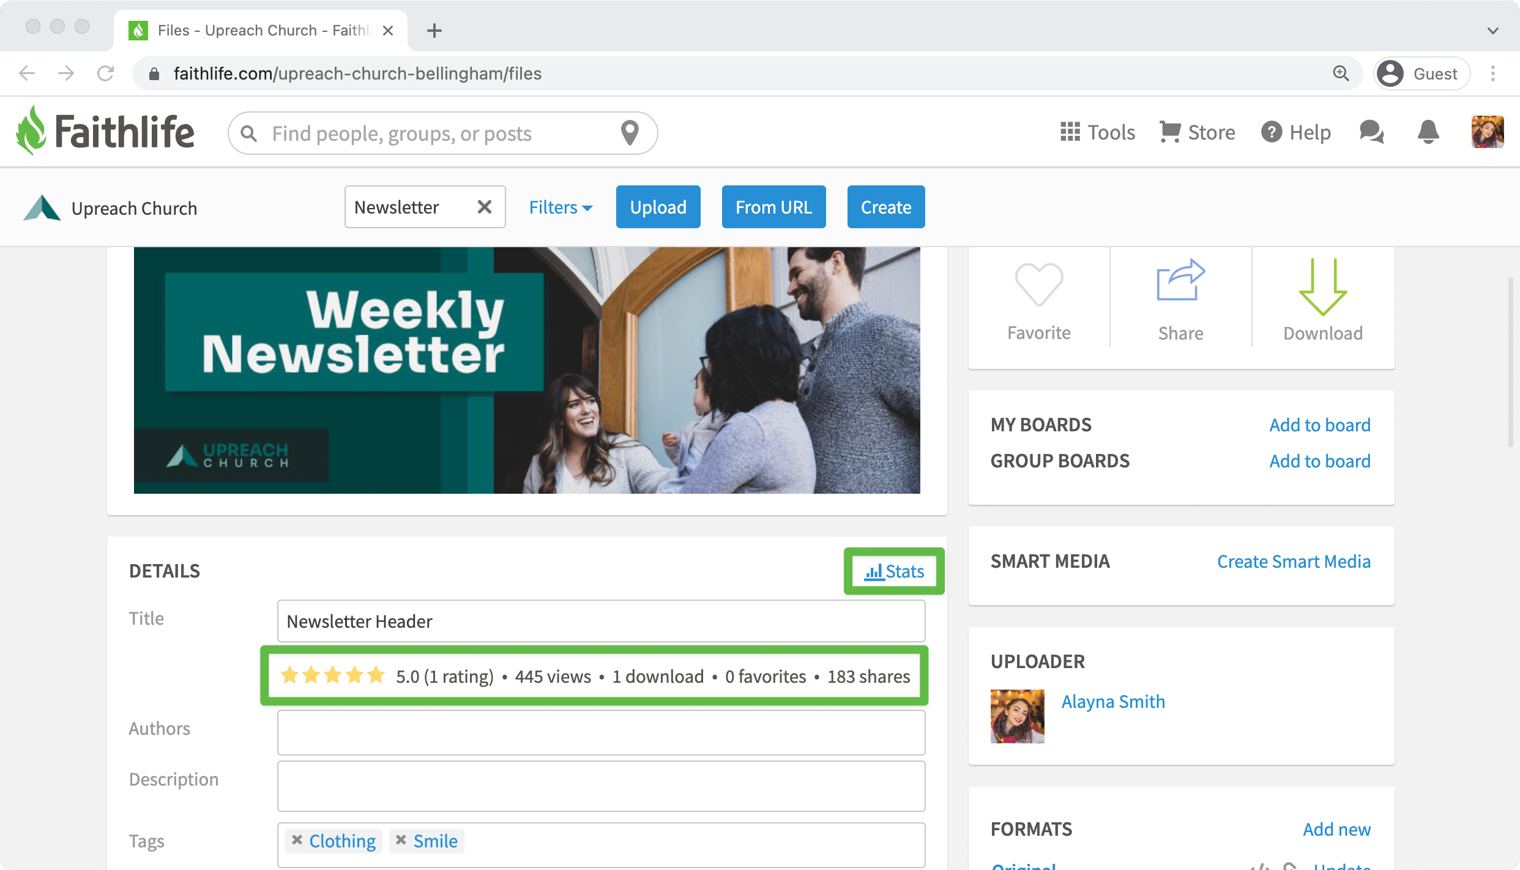
Task: Go back in browser history
Action: point(27,73)
